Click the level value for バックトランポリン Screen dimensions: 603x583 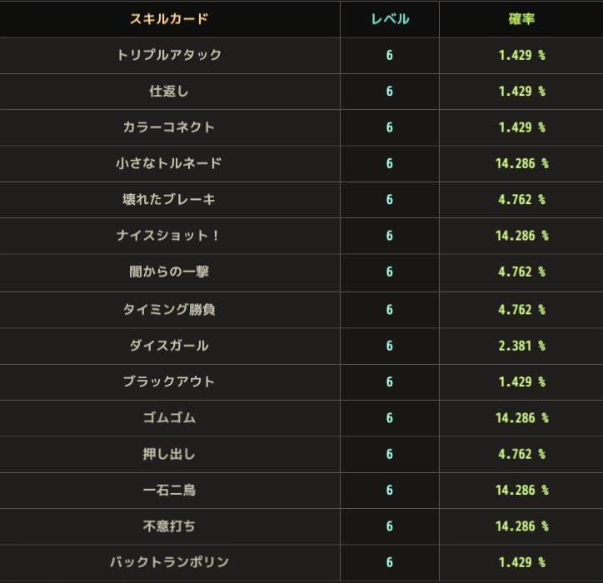pos(389,562)
